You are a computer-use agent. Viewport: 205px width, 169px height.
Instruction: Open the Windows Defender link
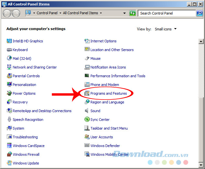tap(105, 146)
